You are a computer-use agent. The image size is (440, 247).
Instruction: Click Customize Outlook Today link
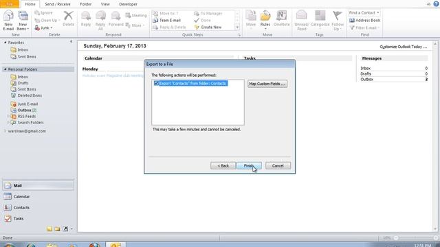[404, 47]
